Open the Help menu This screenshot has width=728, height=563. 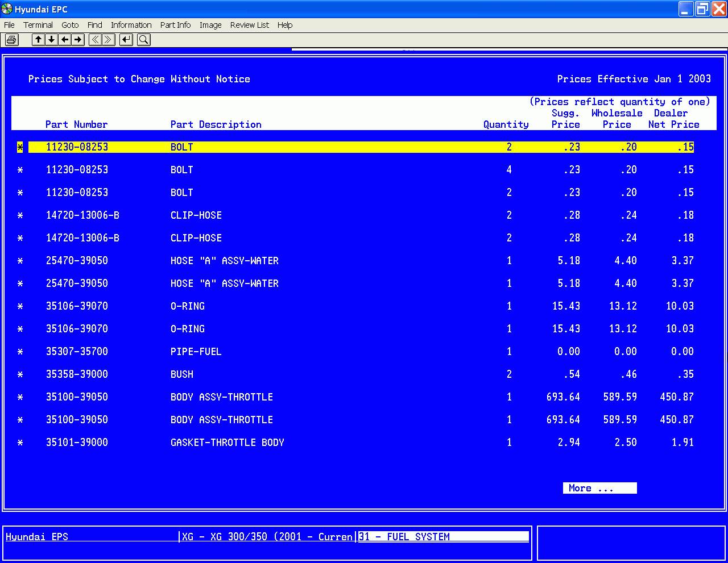(285, 25)
